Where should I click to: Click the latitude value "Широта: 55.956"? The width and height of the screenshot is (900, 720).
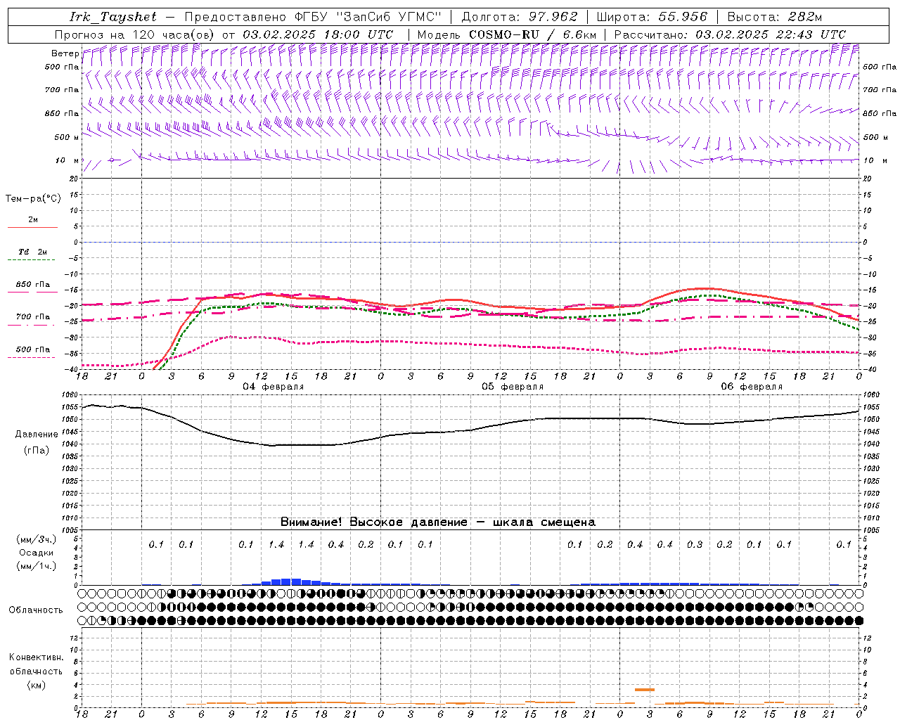point(652,17)
